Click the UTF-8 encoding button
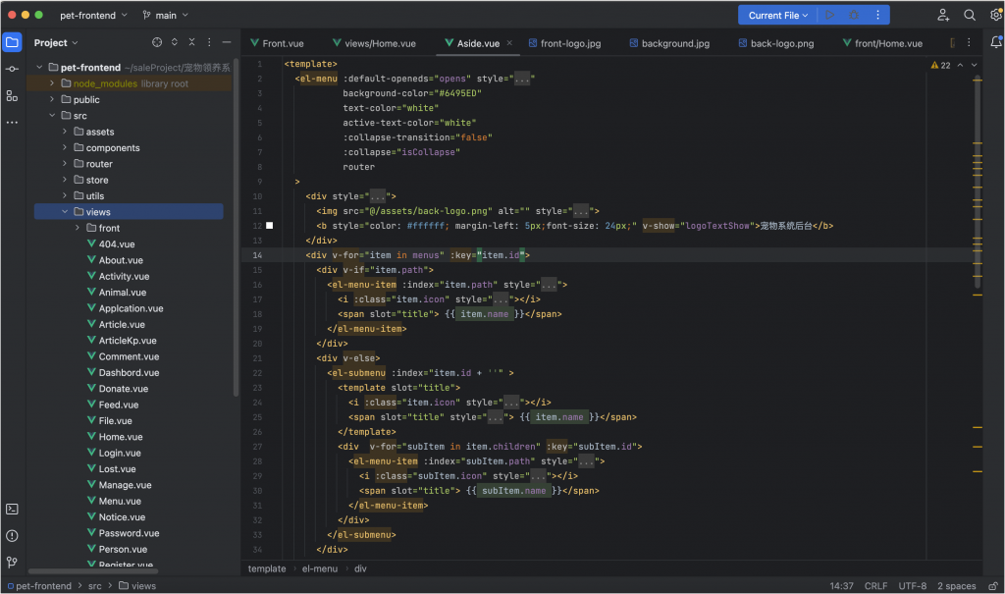This screenshot has width=1005, height=594. tap(912, 586)
